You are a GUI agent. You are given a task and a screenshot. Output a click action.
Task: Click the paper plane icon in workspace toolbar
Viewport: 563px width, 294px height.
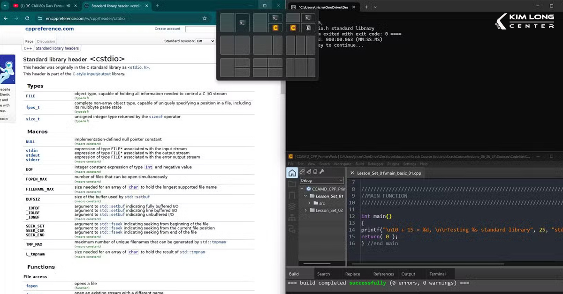click(309, 172)
